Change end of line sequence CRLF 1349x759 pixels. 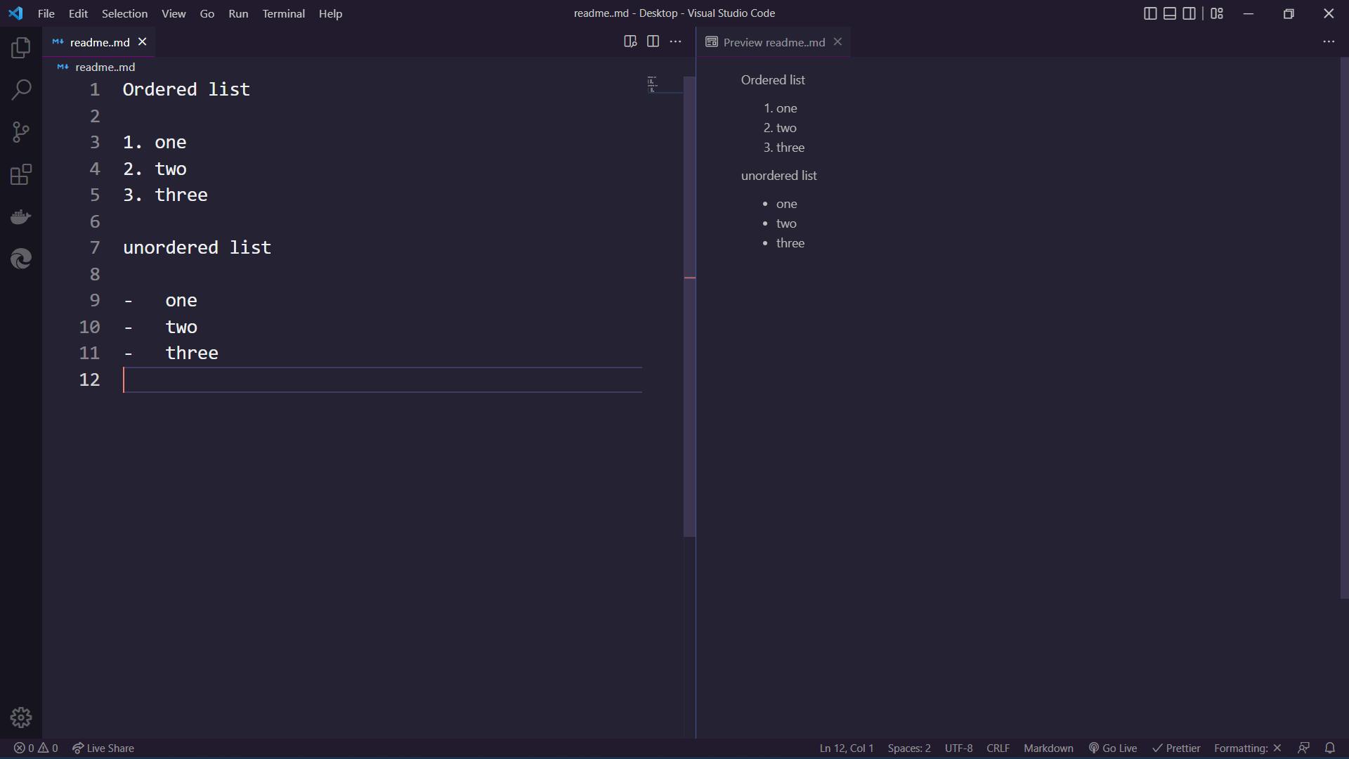click(x=998, y=748)
